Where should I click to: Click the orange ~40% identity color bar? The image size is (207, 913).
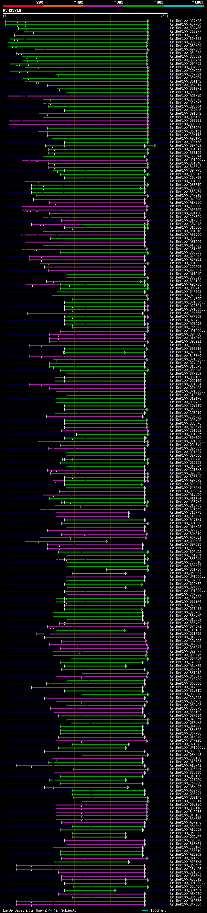click(x=63, y=6)
